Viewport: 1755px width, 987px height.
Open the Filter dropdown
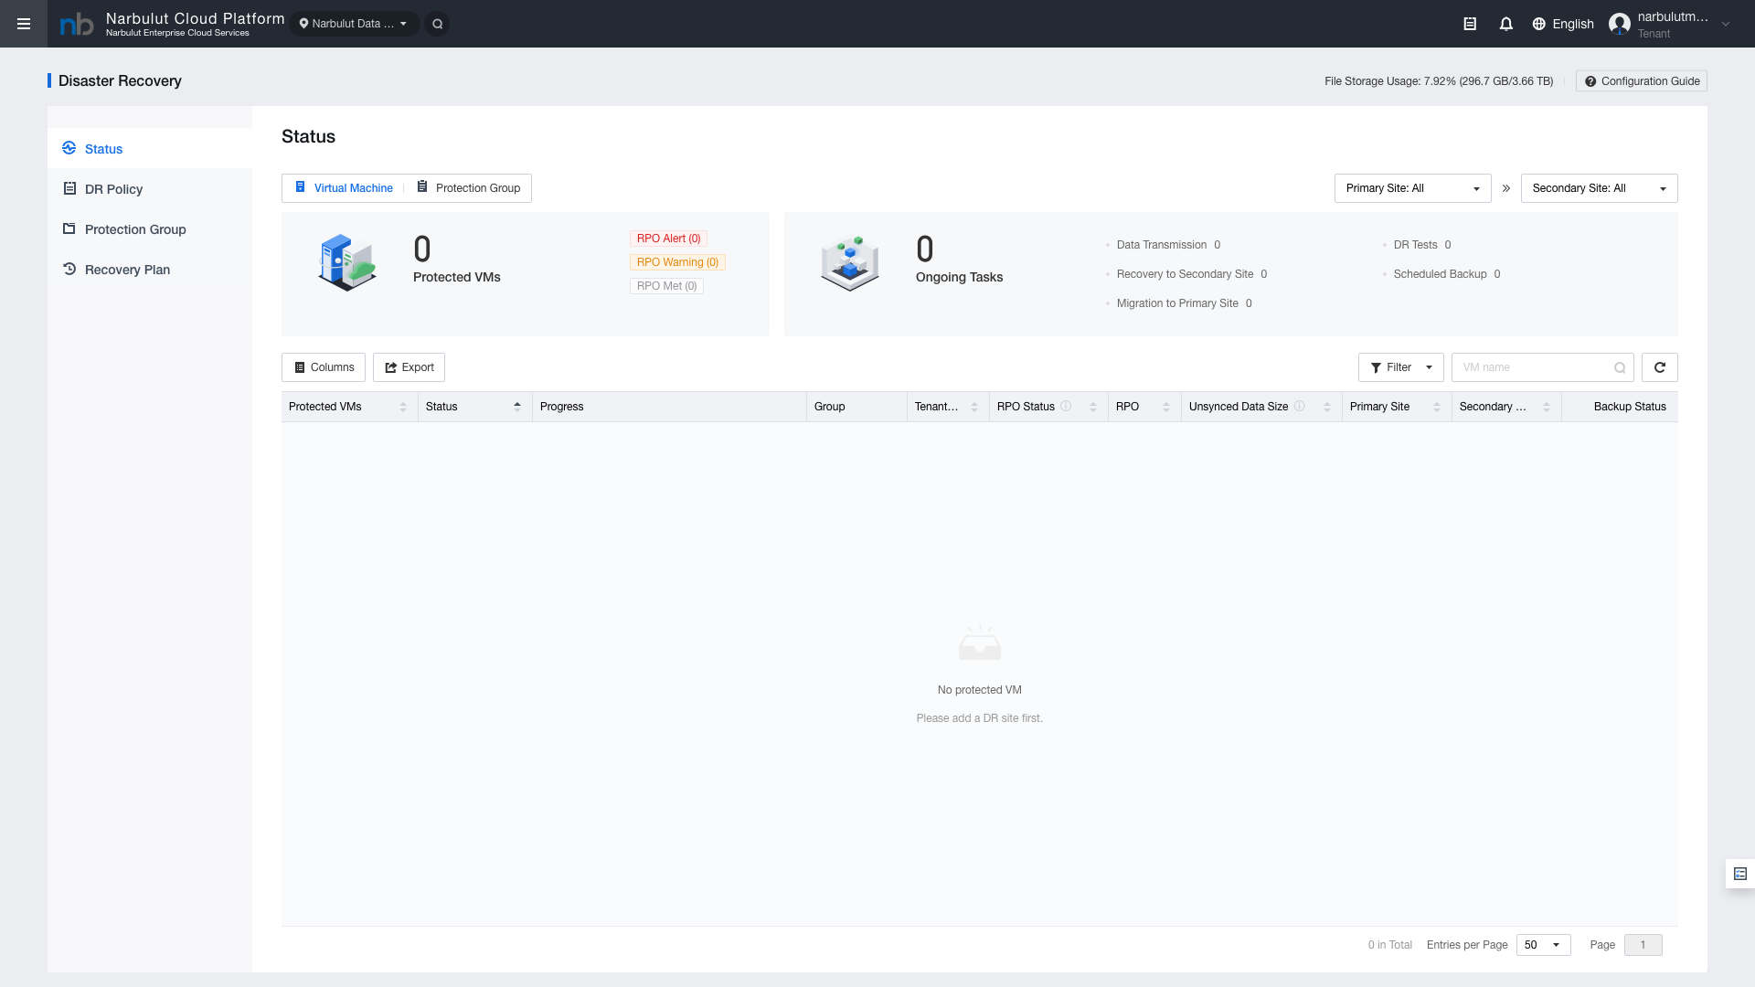(x=1400, y=367)
